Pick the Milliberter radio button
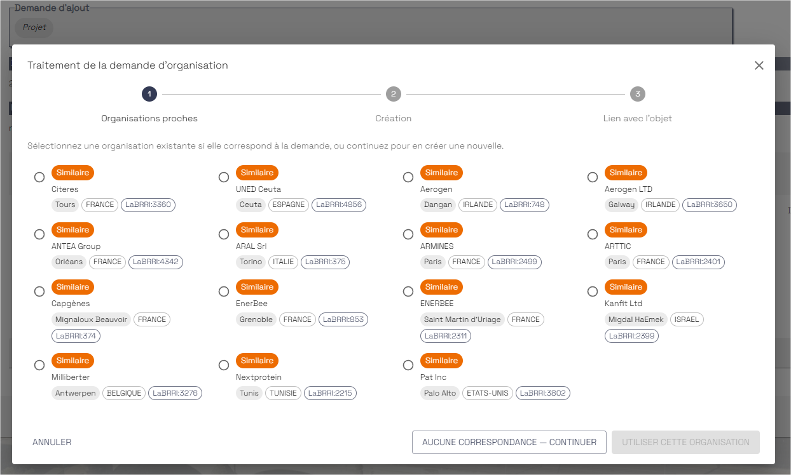This screenshot has width=791, height=475. coord(39,365)
